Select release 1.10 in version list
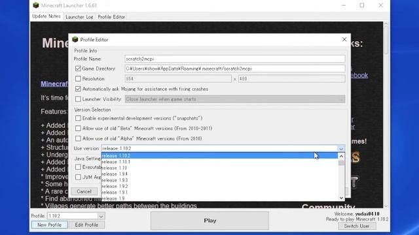 (x=219, y=168)
